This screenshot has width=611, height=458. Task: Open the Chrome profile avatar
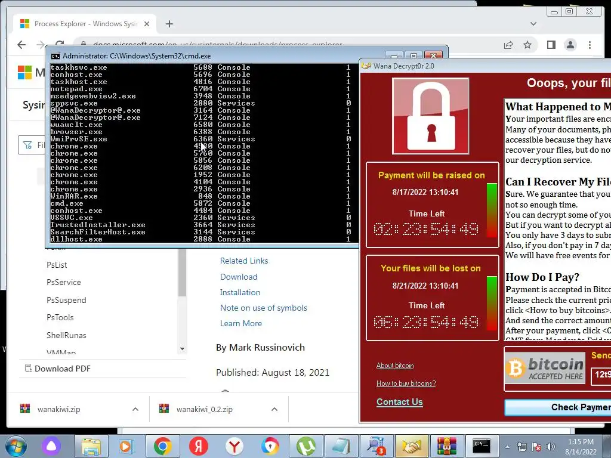[x=570, y=45]
